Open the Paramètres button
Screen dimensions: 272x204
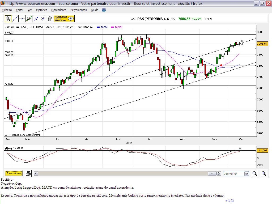(14, 173)
